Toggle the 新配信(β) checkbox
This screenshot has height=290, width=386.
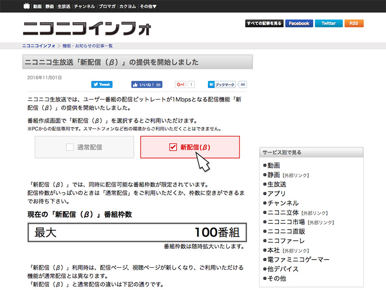pyautogui.click(x=173, y=147)
